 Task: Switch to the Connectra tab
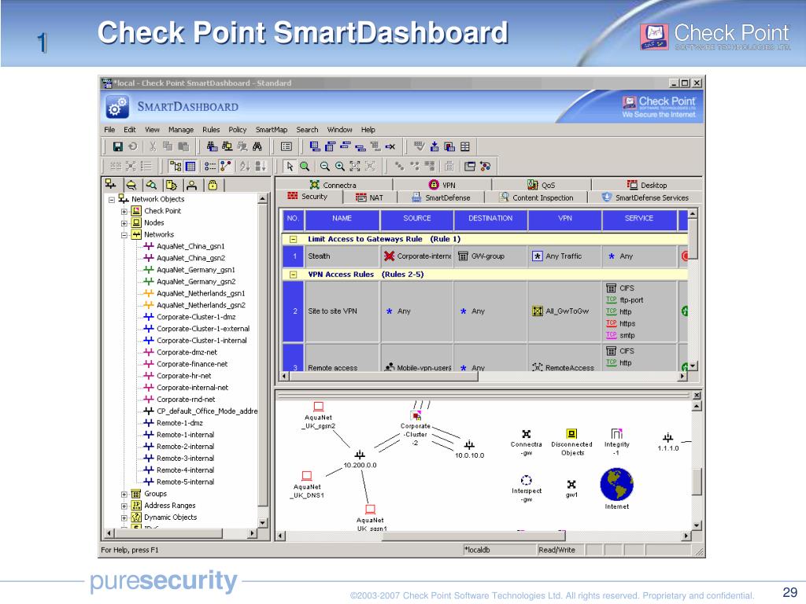click(x=333, y=185)
